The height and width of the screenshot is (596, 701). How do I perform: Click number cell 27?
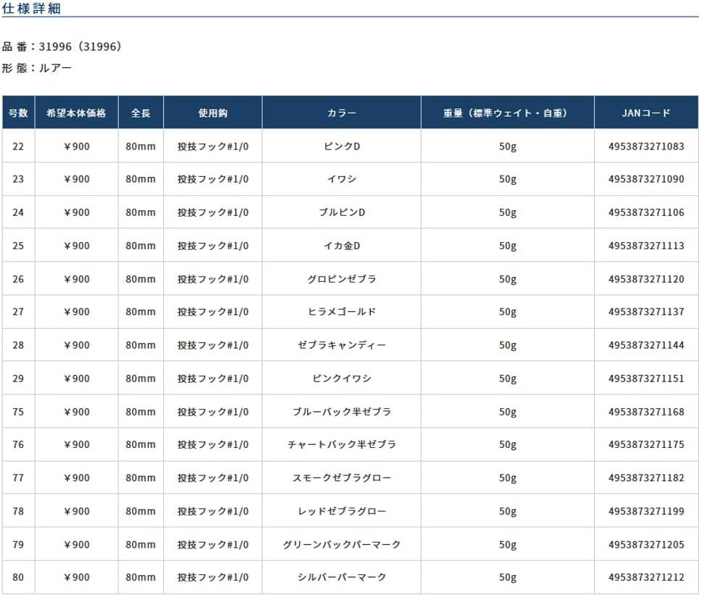coord(18,312)
